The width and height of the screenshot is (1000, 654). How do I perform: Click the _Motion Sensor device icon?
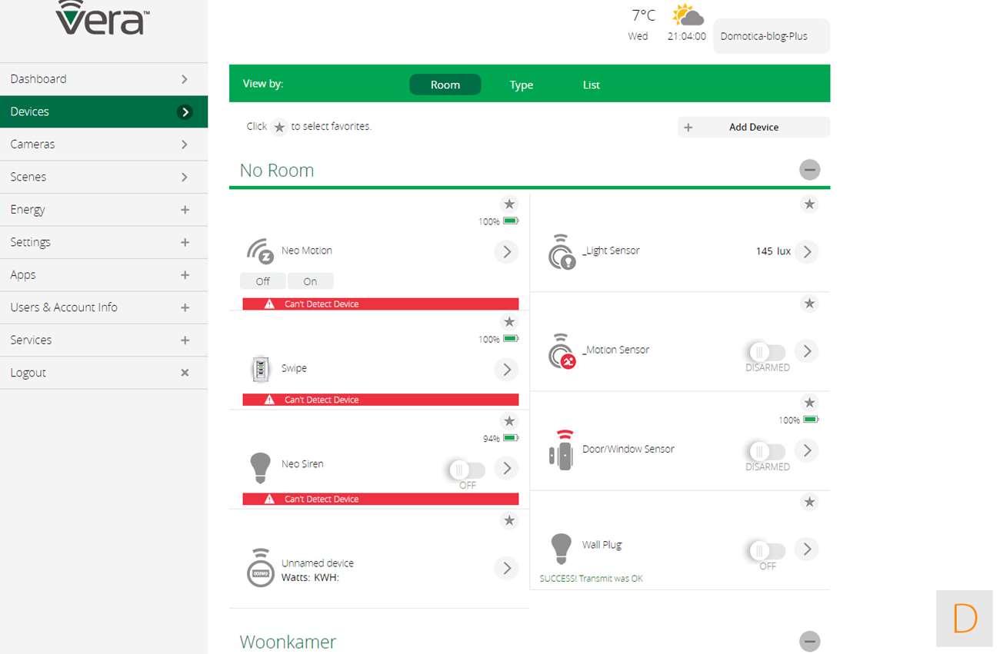562,351
